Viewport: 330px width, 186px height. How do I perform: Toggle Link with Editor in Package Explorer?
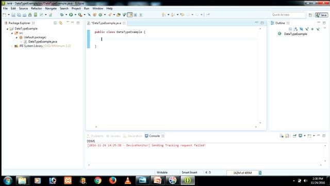click(61, 23)
